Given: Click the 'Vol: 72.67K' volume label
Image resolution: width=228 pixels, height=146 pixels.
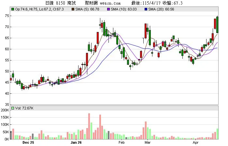Looking at the screenshot, I should click(24, 108).
